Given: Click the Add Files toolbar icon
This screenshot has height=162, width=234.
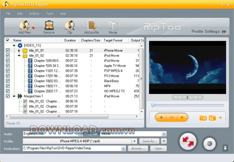Looking at the screenshot, I should point(25,25).
